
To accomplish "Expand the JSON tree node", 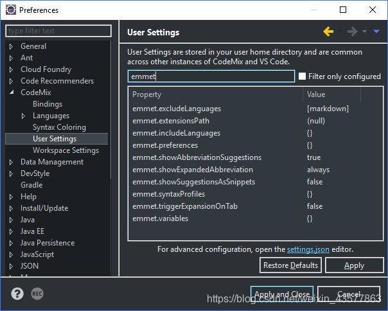I will coord(11,266).
